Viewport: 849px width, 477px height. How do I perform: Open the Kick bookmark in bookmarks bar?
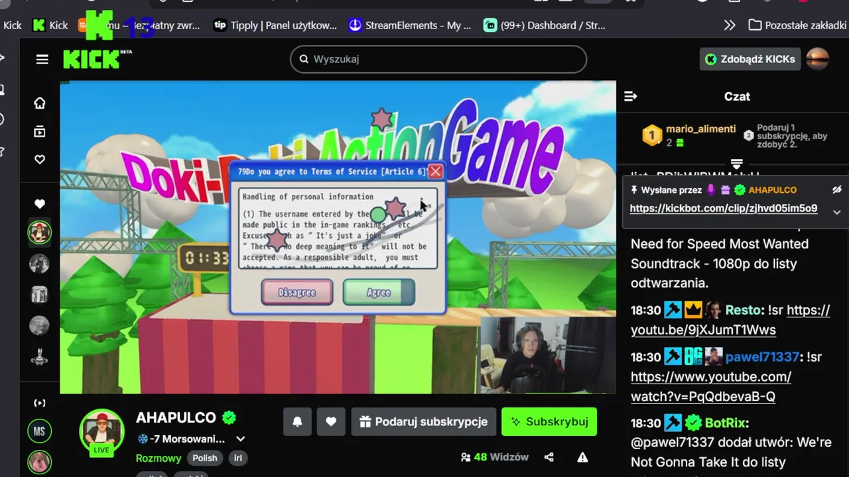50,25
